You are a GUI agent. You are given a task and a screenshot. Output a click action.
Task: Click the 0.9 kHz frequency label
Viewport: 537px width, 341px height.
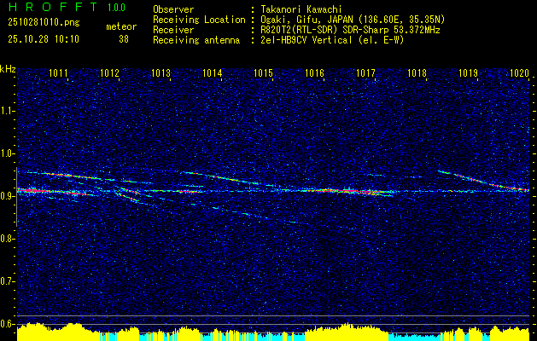click(x=8, y=196)
